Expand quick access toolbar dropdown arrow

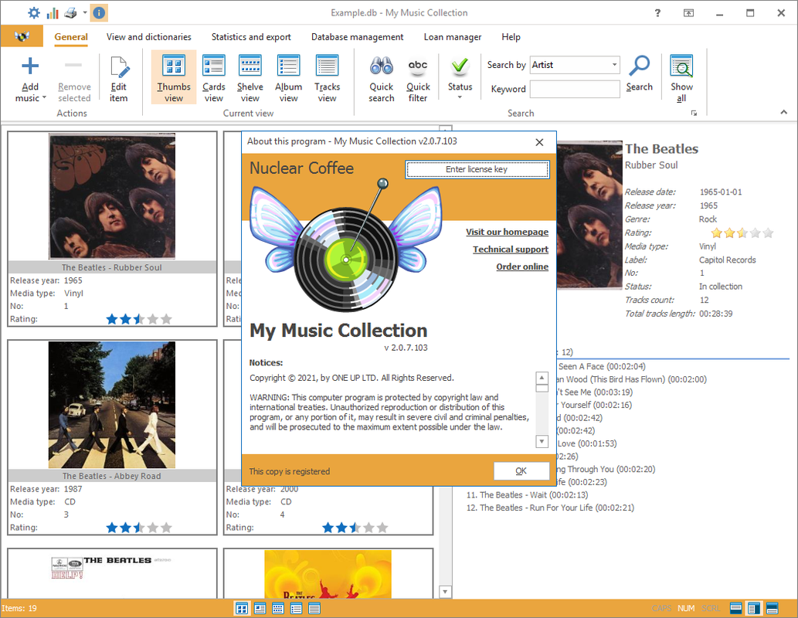[x=85, y=12]
